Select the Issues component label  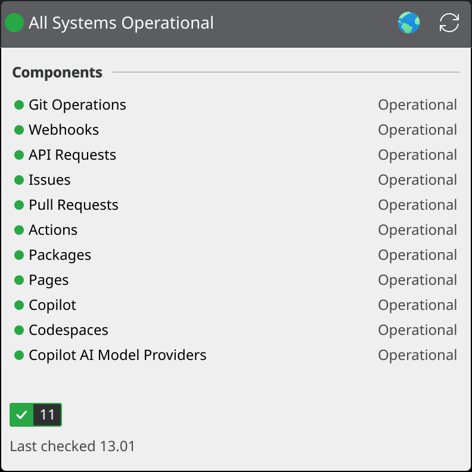pos(49,180)
